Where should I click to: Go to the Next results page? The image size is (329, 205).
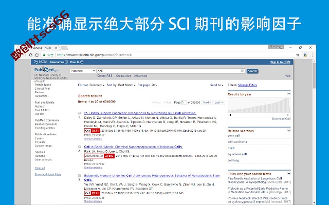tap(207, 102)
